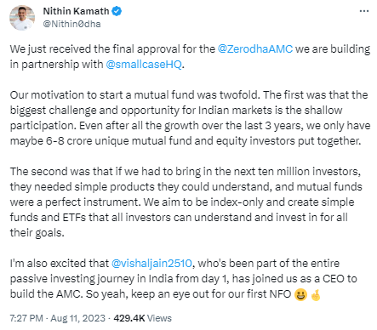Open the three-dot more options menu
The height and width of the screenshot is (330, 377).
pos(364,11)
